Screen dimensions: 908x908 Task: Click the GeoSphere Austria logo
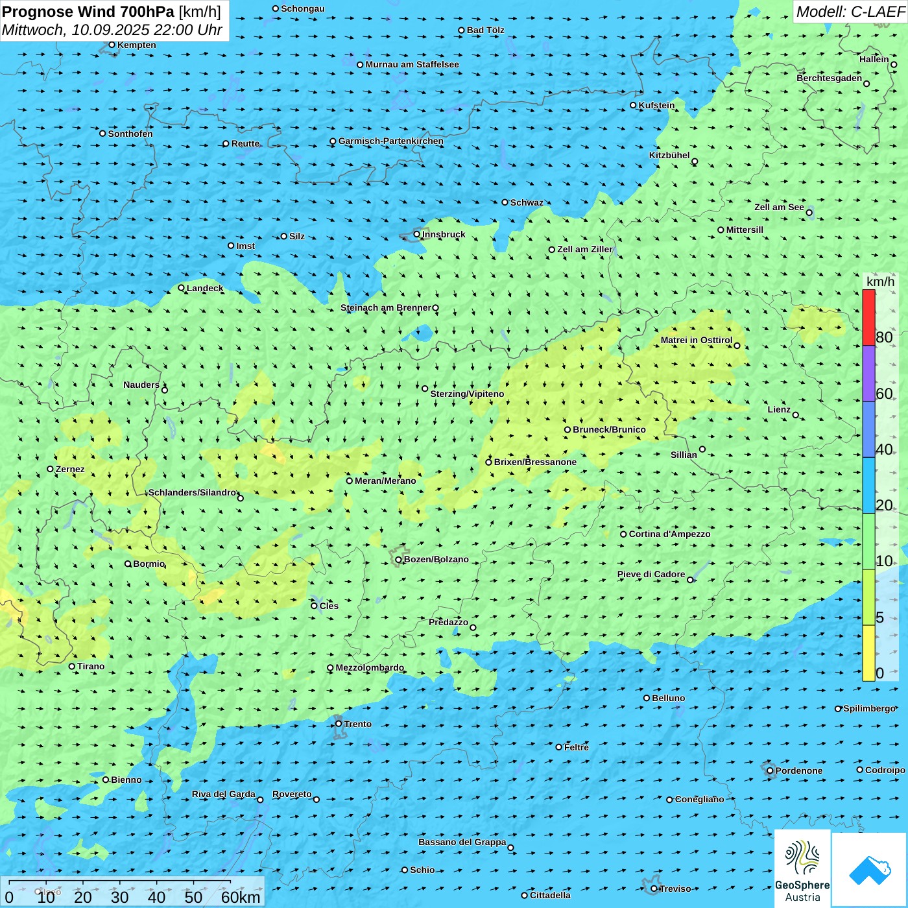pos(802,868)
